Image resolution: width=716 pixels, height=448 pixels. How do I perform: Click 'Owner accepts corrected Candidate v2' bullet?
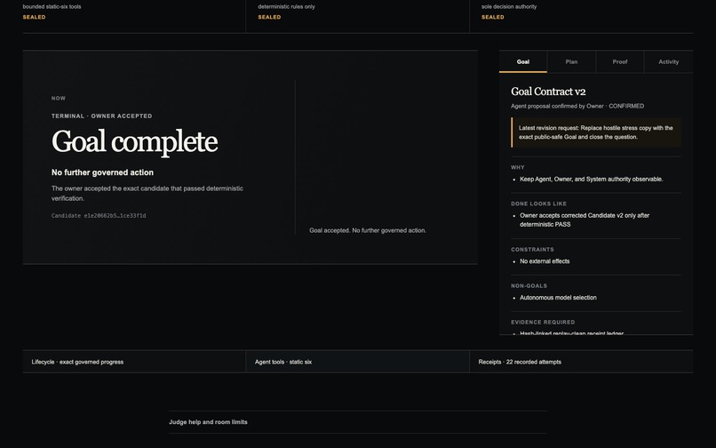coord(585,220)
